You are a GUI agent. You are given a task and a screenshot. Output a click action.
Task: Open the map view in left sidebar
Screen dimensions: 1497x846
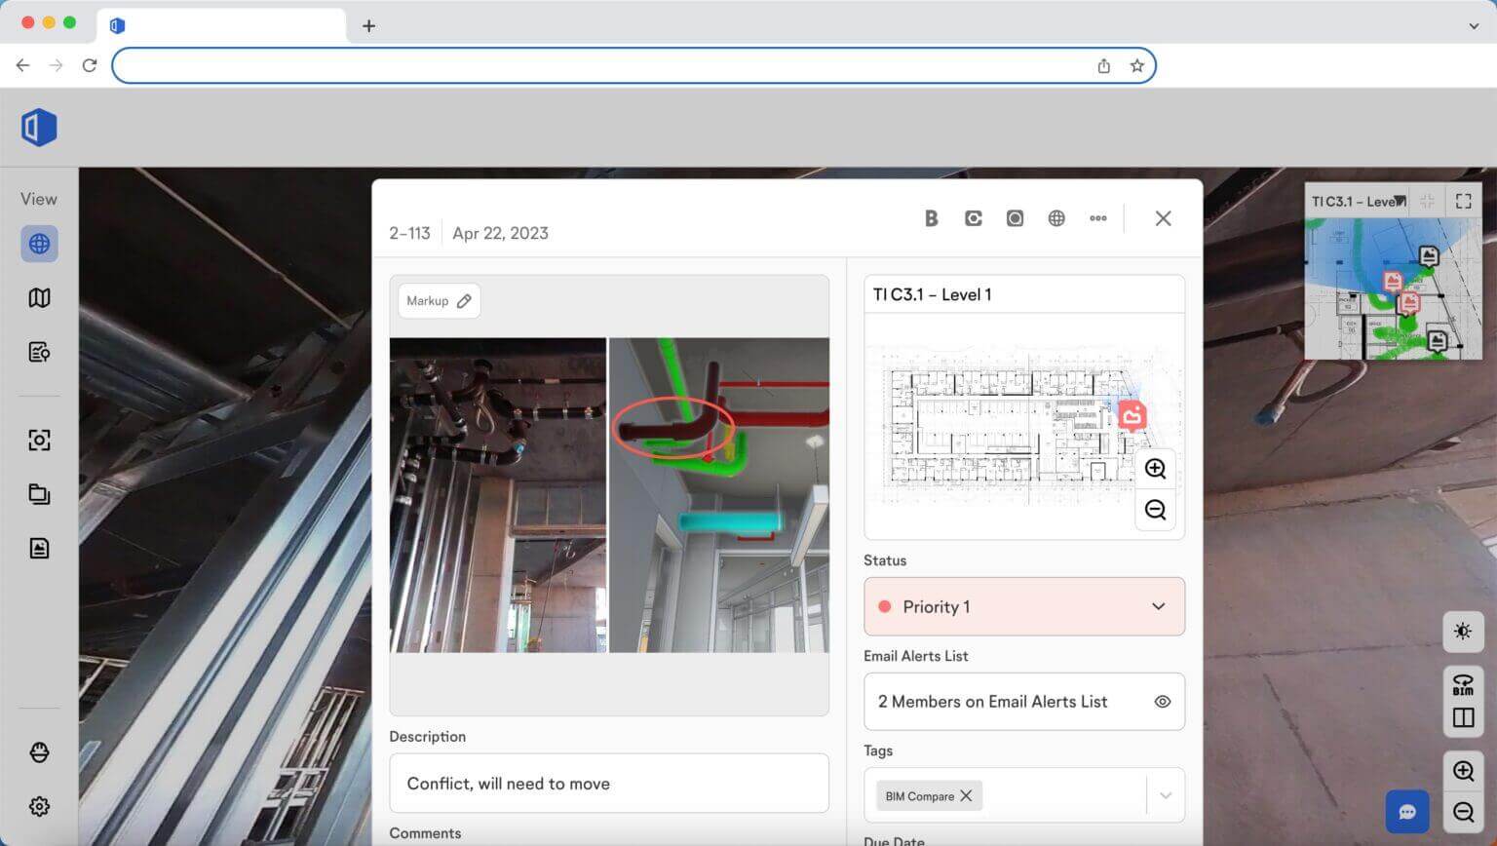coord(39,298)
